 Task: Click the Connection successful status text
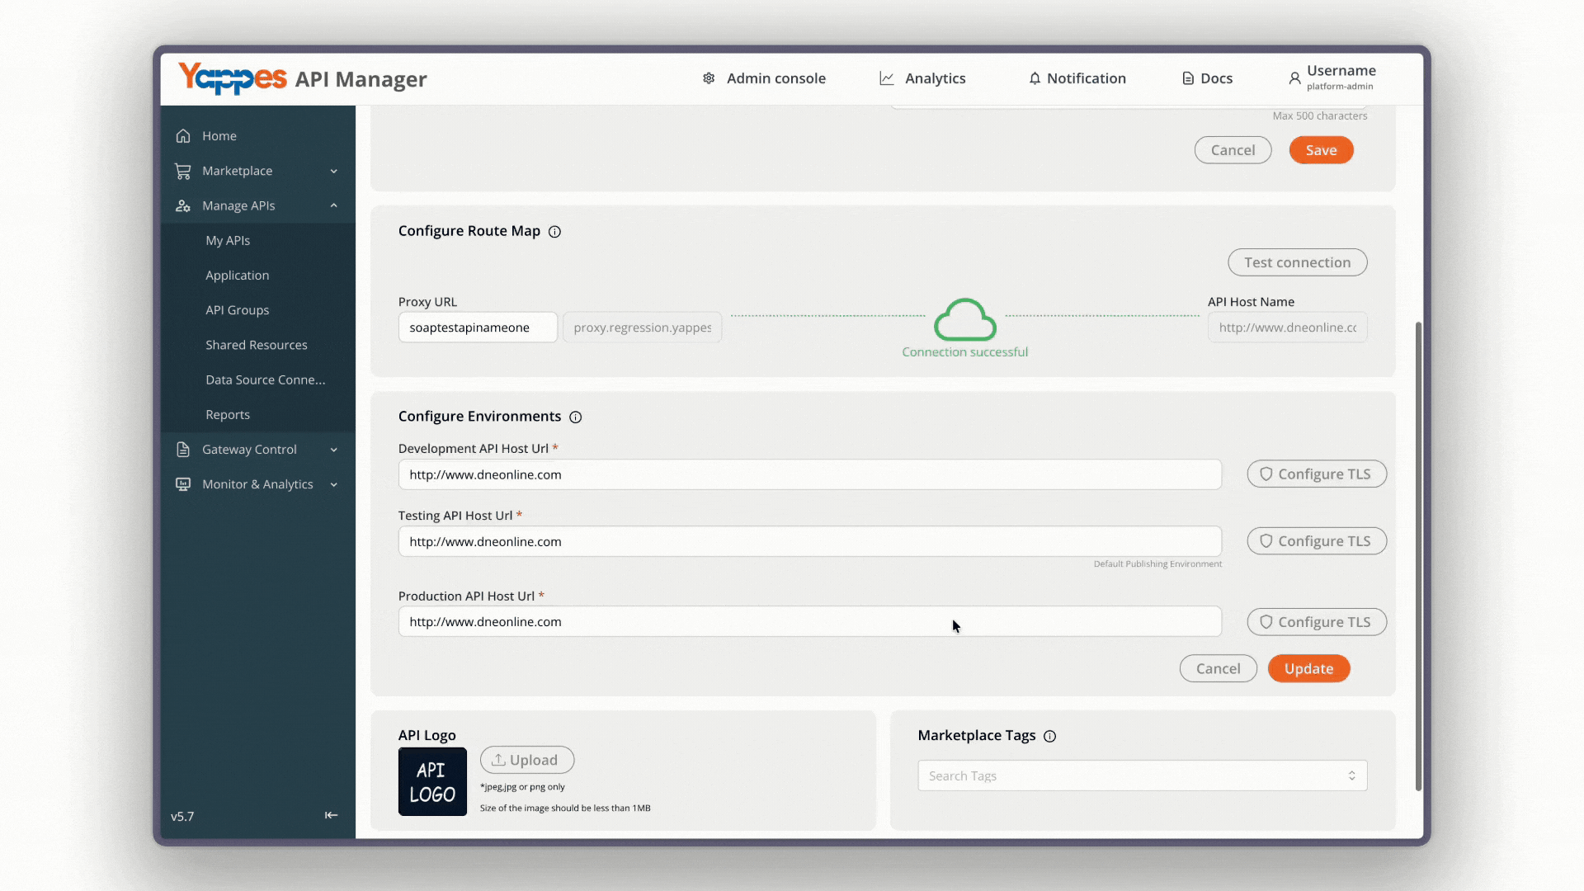(964, 352)
